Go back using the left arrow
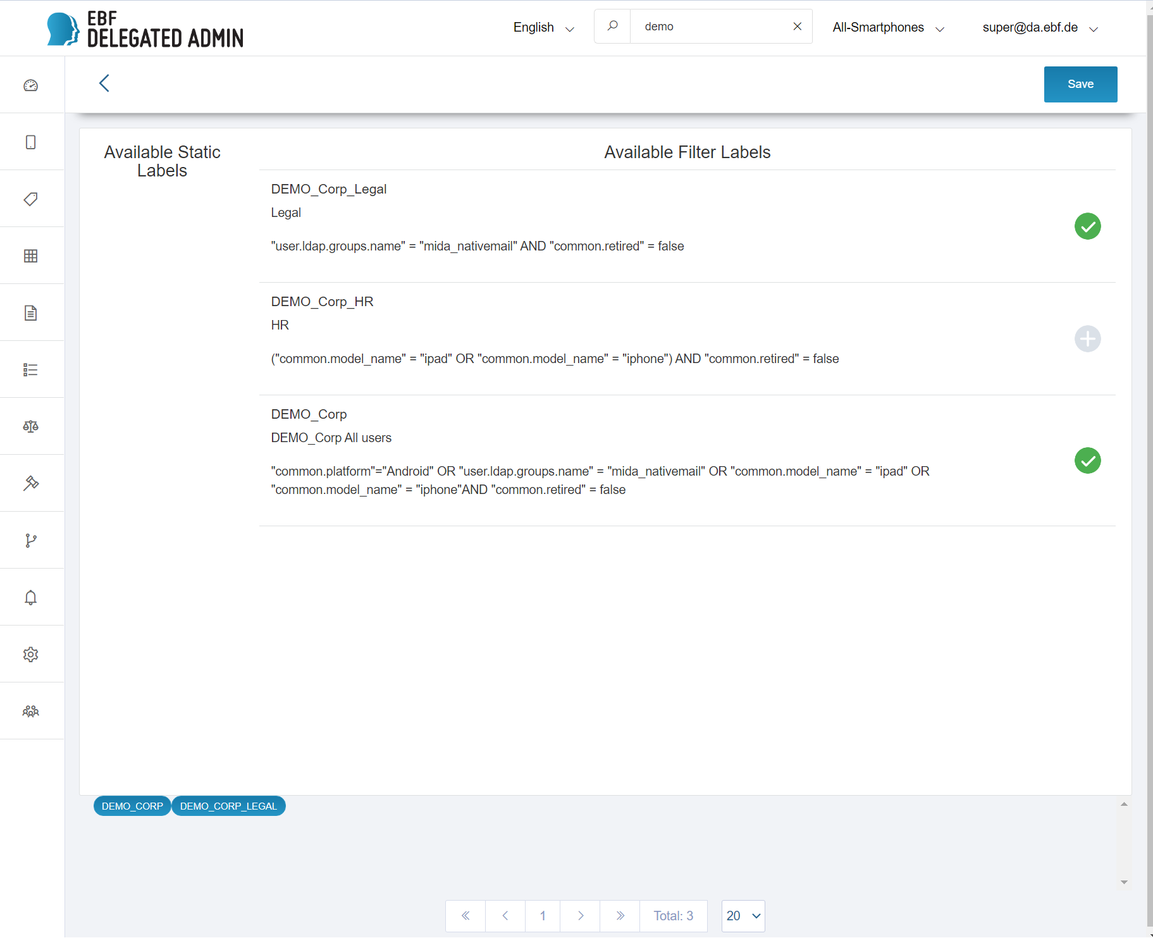Screen dimensions: 1153x938 pos(104,83)
